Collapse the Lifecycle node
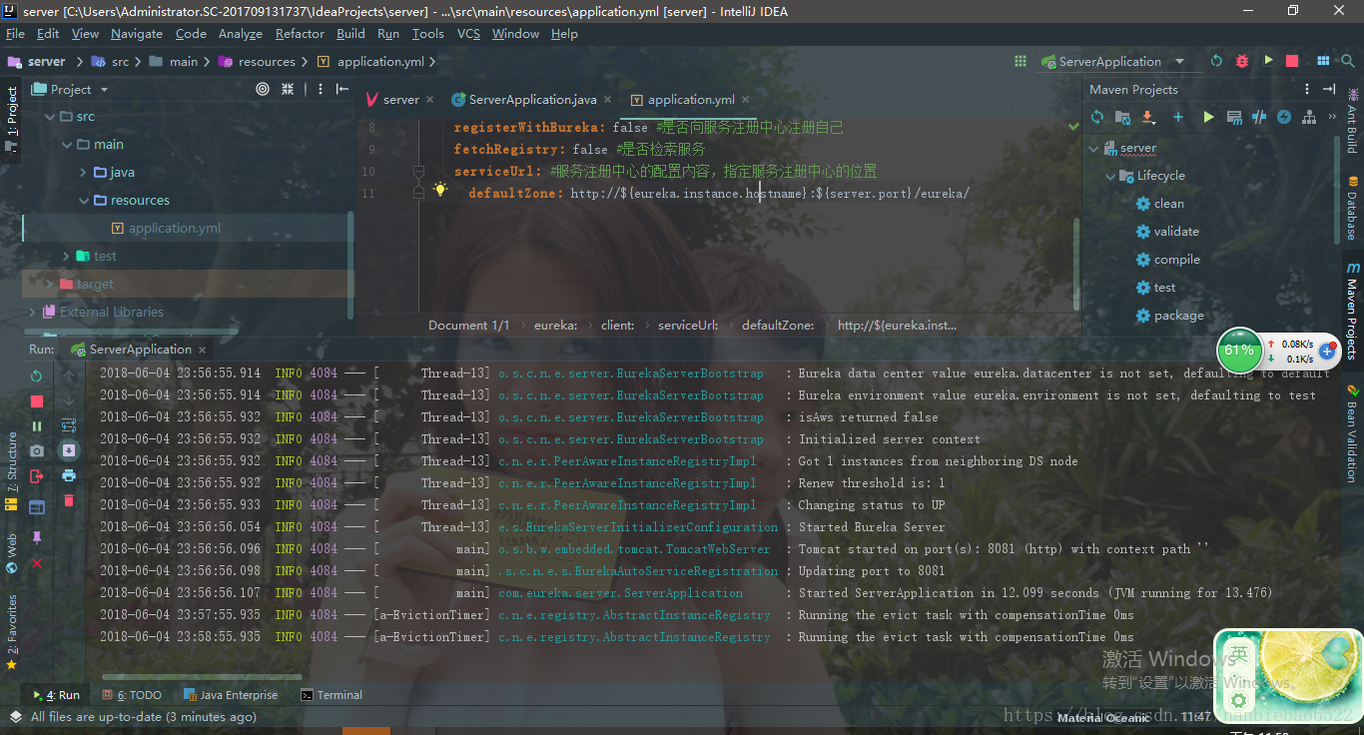 click(x=1110, y=176)
